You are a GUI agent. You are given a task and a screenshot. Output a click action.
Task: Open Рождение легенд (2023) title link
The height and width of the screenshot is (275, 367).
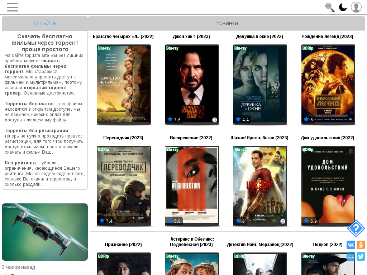click(x=327, y=37)
